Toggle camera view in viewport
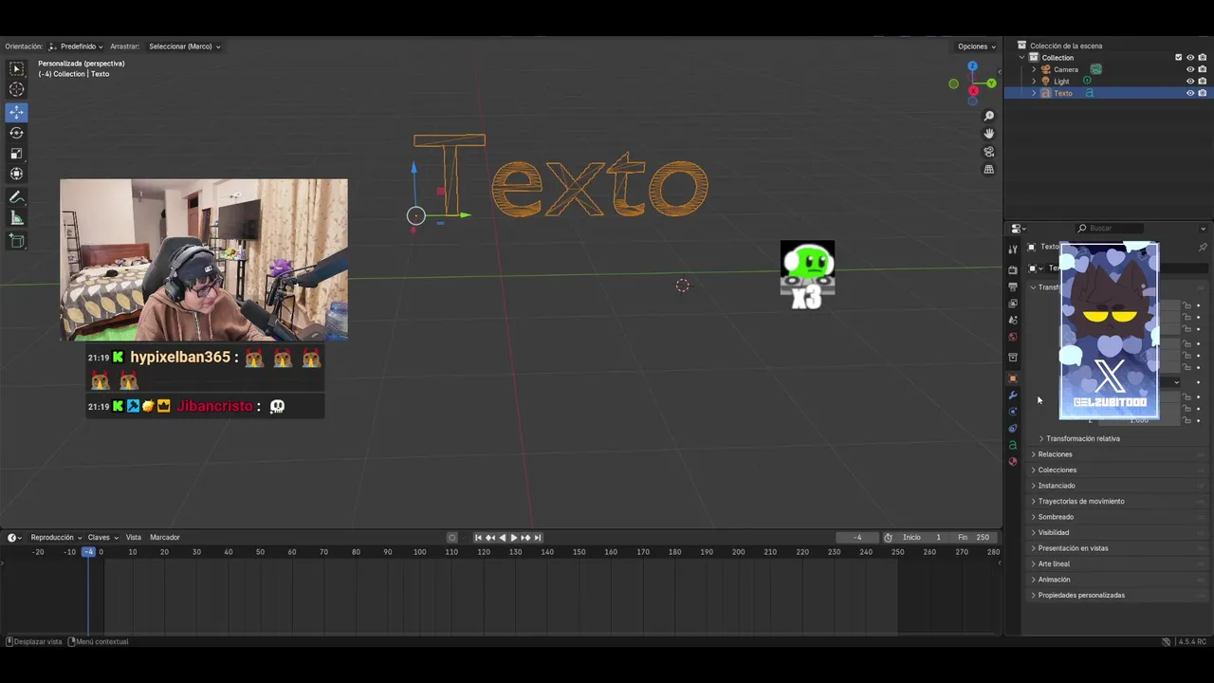1214x683 pixels. [x=989, y=152]
